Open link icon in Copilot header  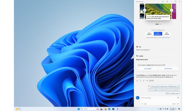163,2
